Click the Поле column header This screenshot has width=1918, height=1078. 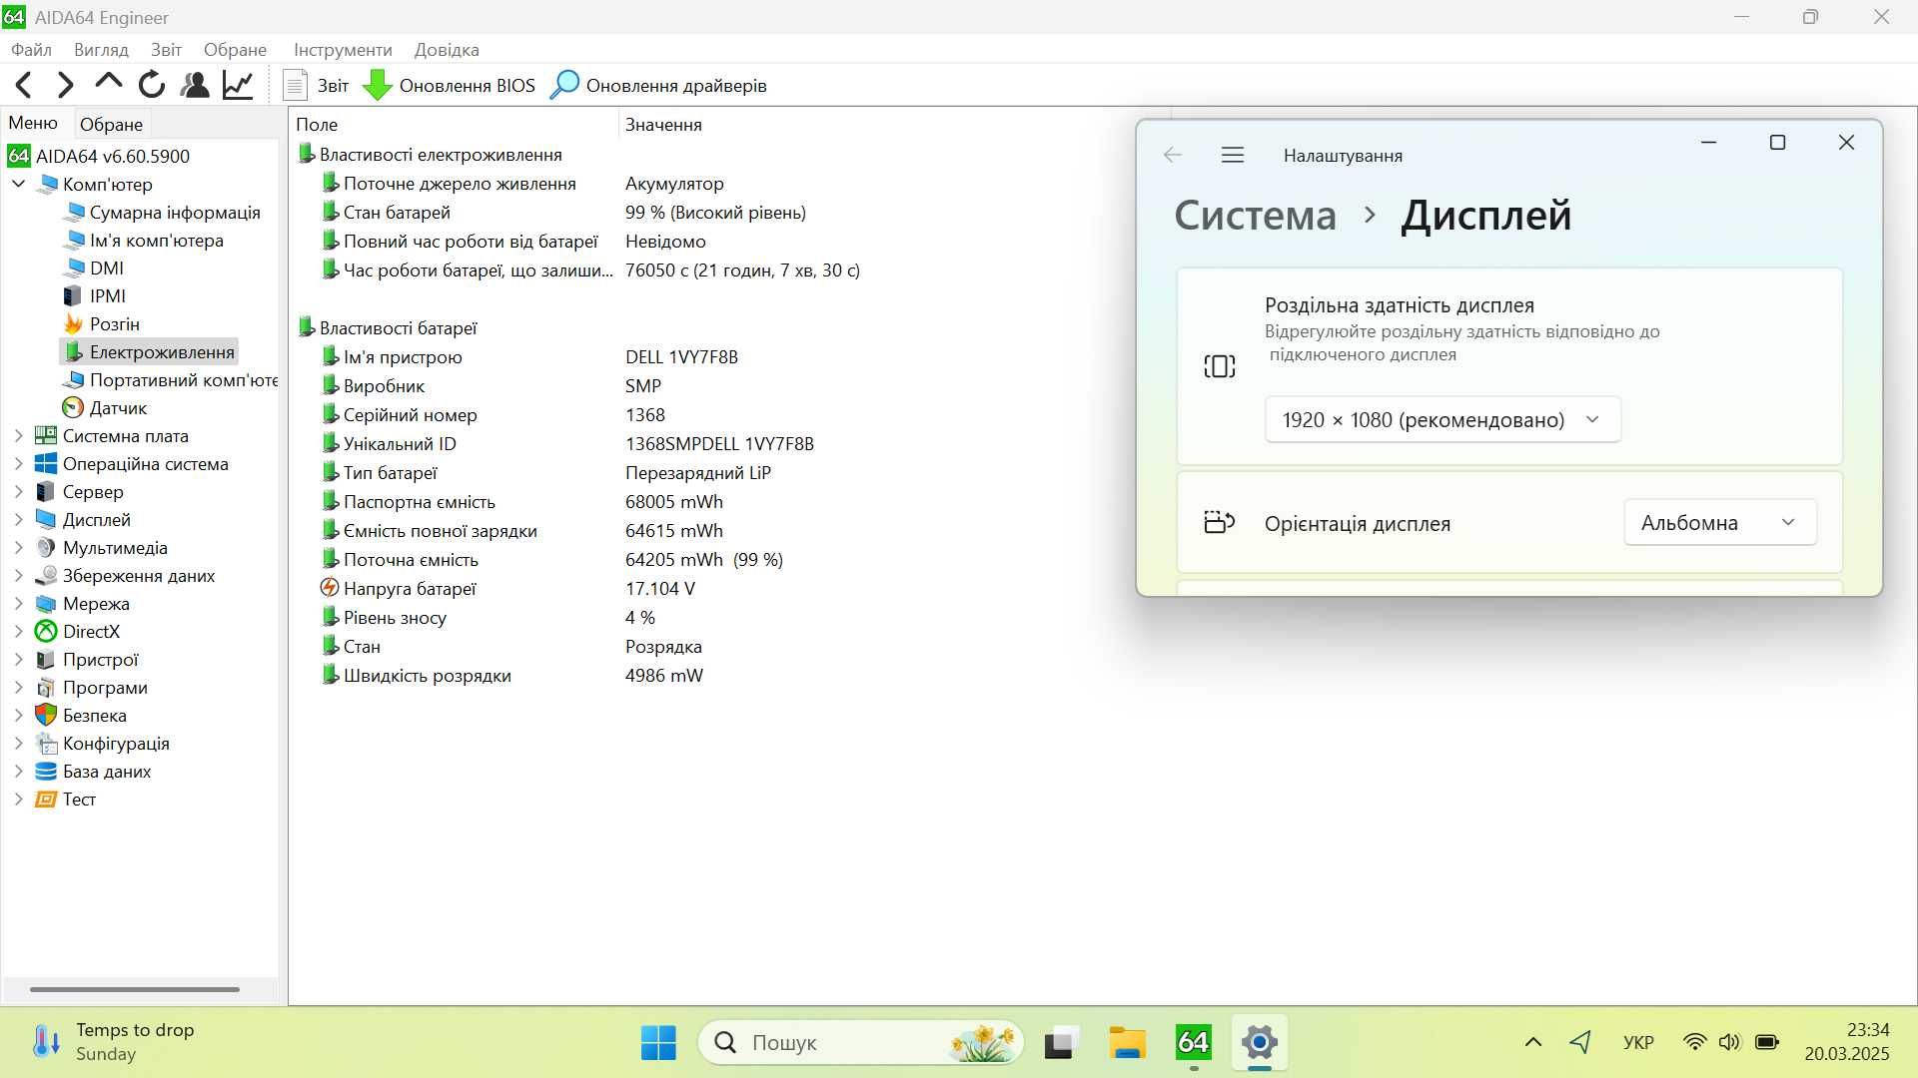[x=454, y=125]
